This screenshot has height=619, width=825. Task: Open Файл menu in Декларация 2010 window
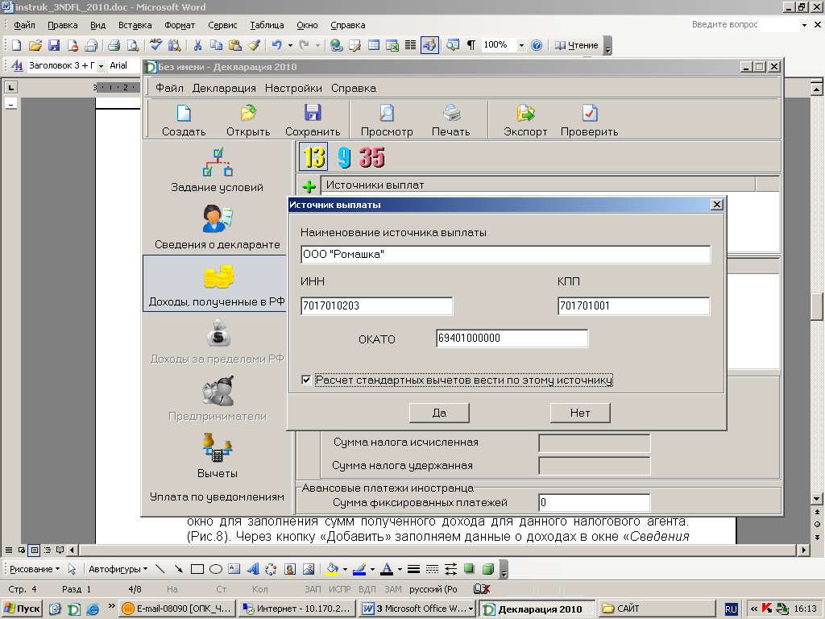coord(169,88)
